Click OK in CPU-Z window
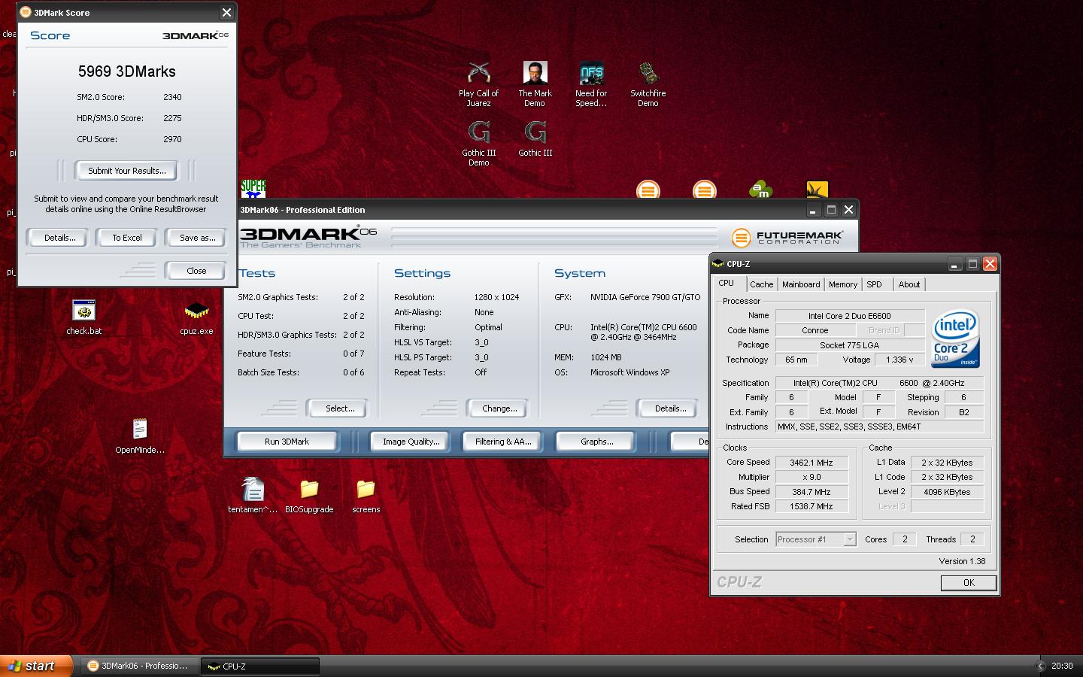Viewport: 1083px width, 677px height. (969, 583)
